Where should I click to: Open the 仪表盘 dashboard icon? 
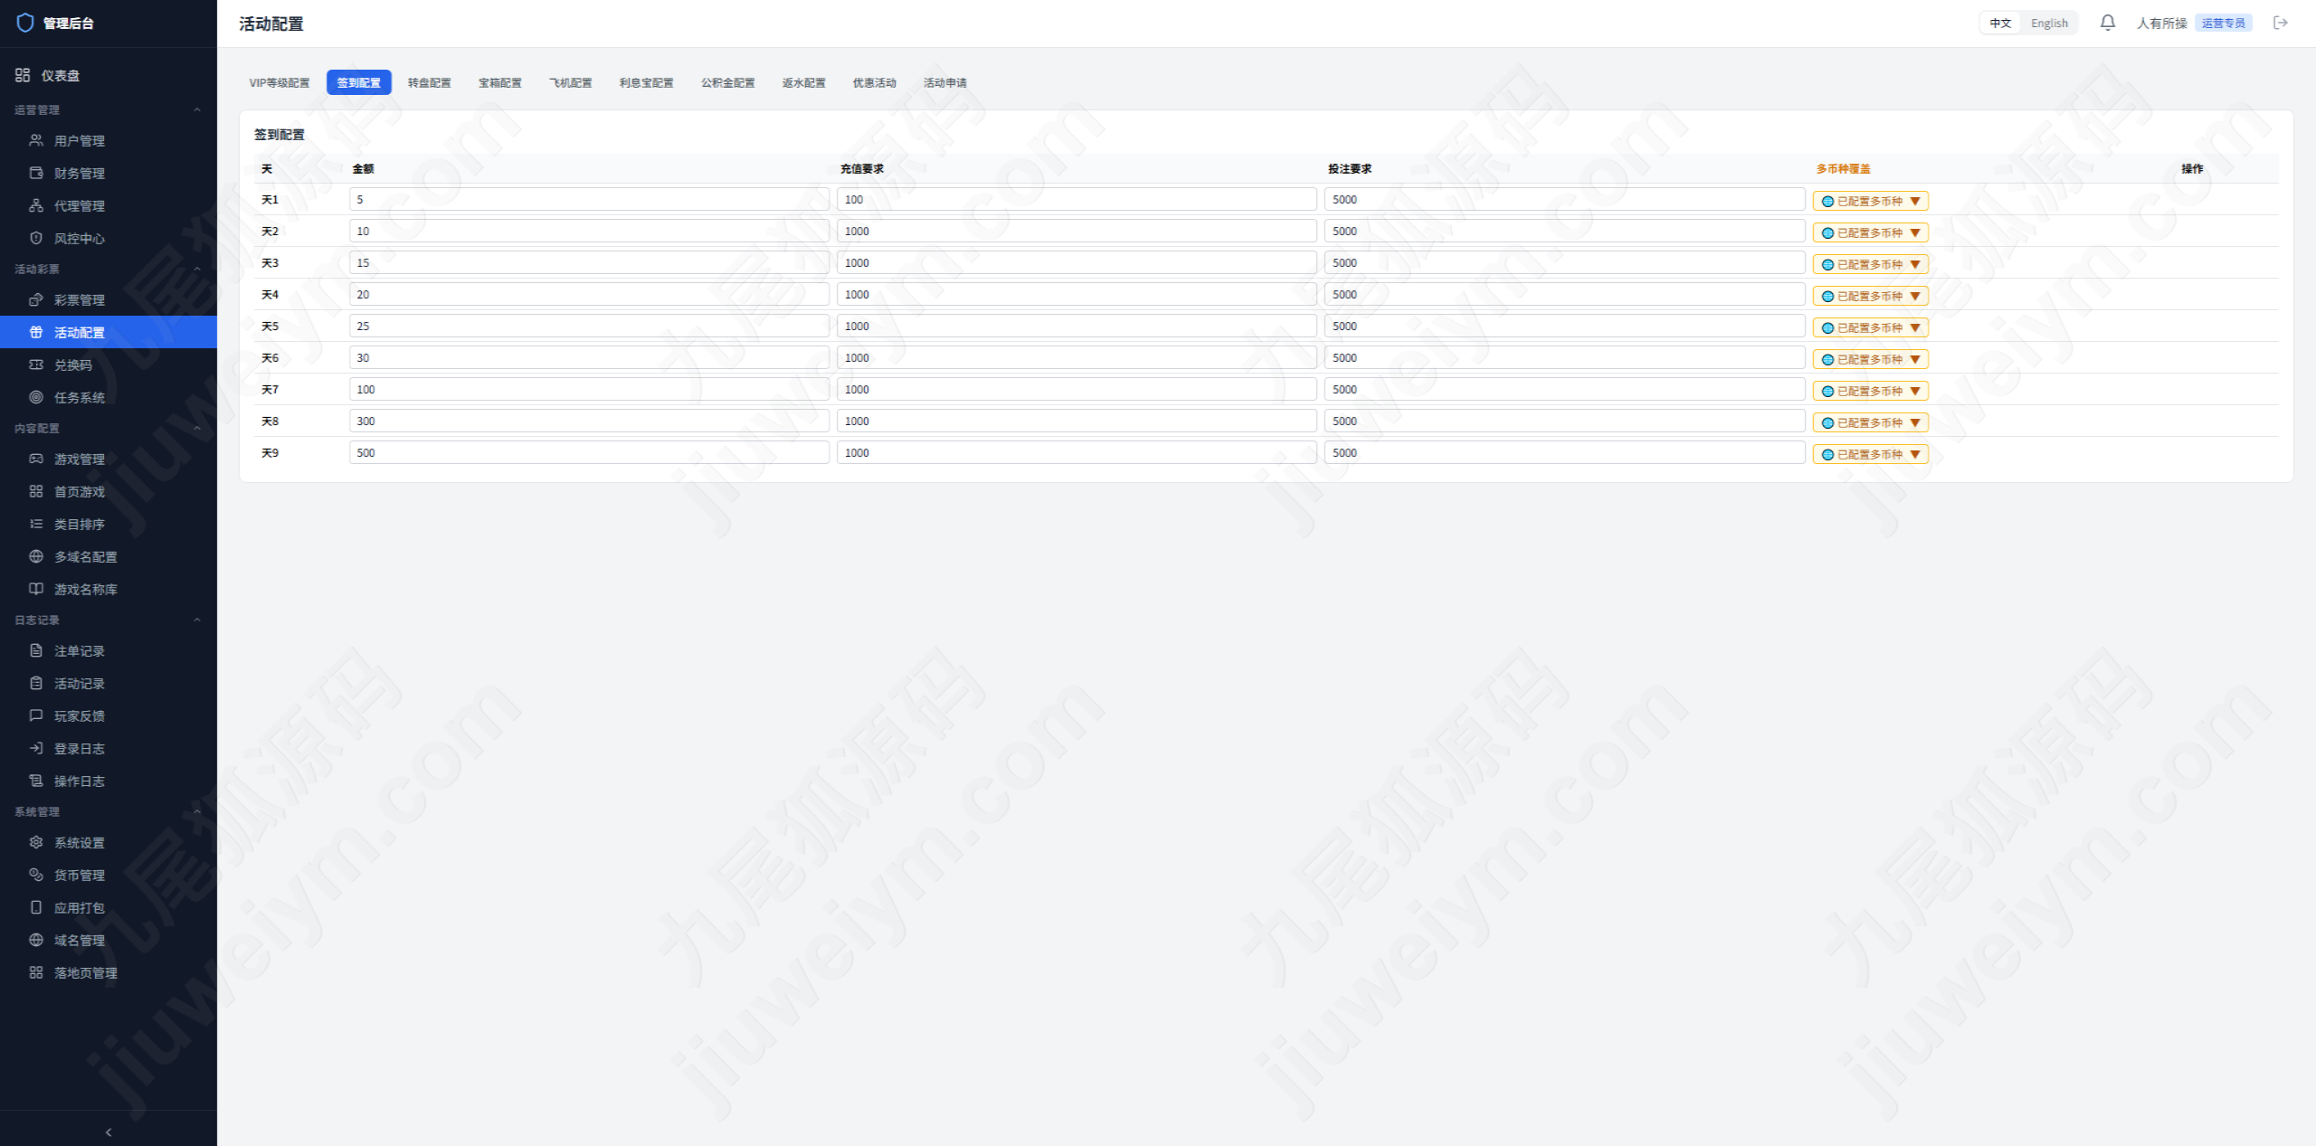23,75
